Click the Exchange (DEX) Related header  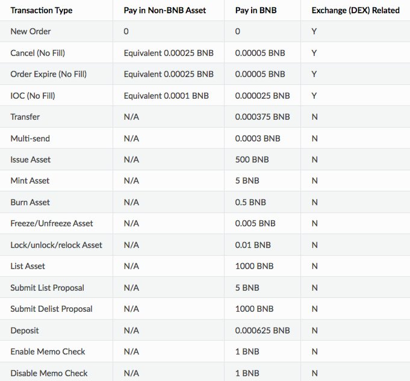[x=355, y=10]
